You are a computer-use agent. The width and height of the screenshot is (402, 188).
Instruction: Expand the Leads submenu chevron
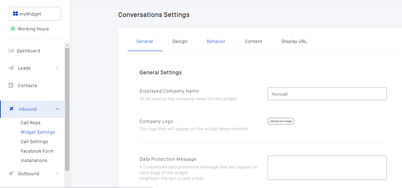[x=57, y=68]
